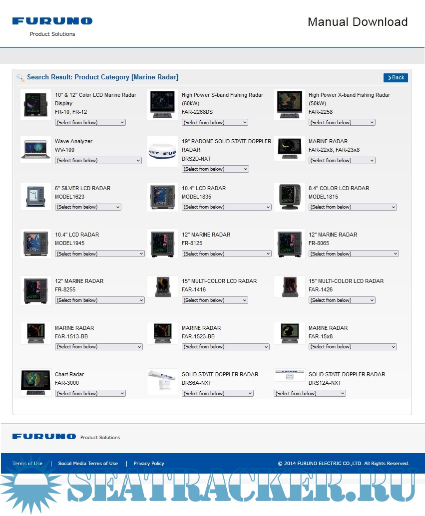This screenshot has width=425, height=516.
Task: Click the MODEL1623 silver LCD radar image
Action: point(35,197)
